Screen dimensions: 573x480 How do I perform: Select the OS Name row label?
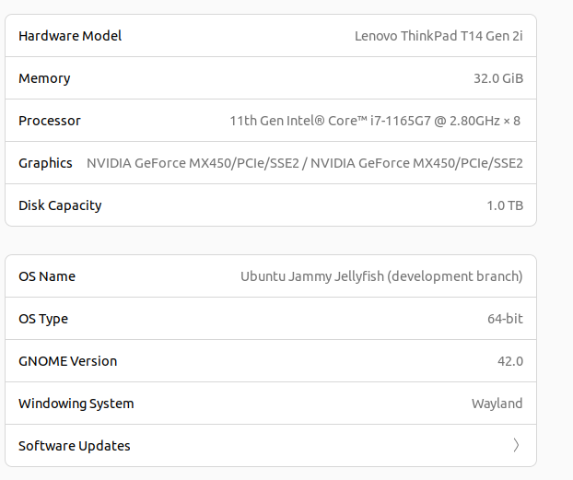pyautogui.click(x=47, y=276)
